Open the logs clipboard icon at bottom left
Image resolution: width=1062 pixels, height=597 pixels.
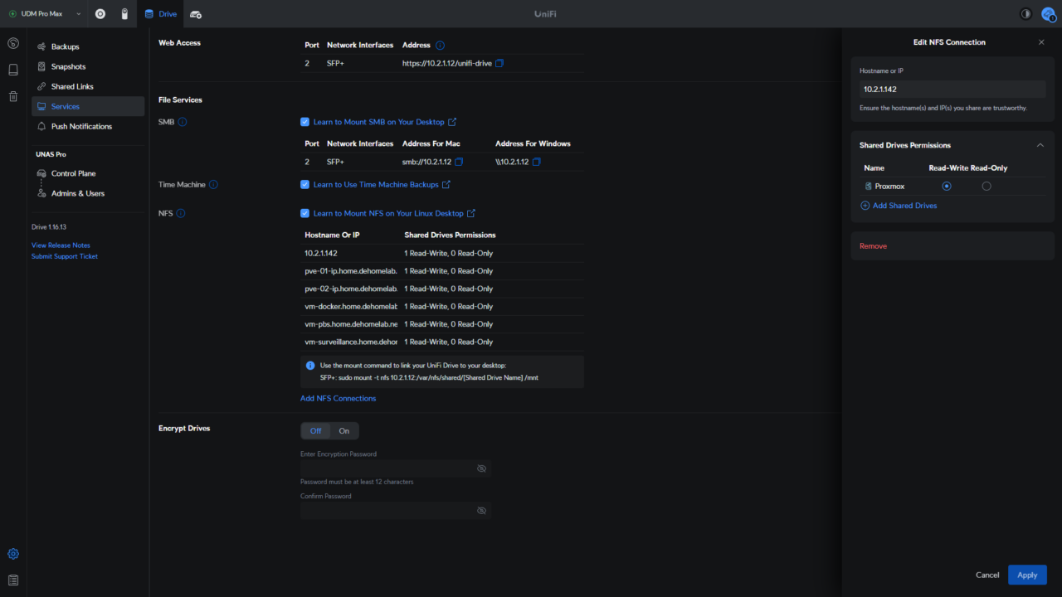12,580
